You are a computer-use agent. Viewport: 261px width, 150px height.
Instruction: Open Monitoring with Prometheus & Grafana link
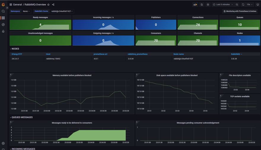coord(240,11)
